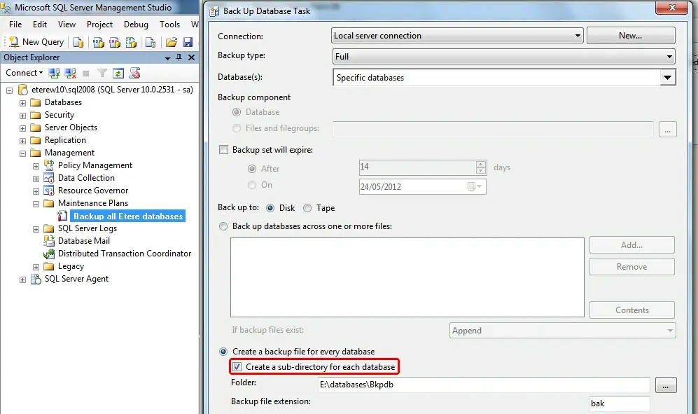Refresh the Object Explorer tree
The height and width of the screenshot is (414, 698).
click(118, 73)
